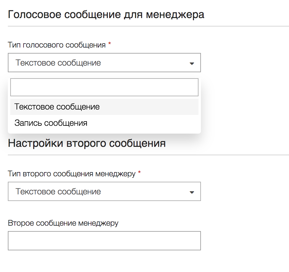The height and width of the screenshot is (272, 289).
Task: Click red asterisk beside second message type label
Action: coord(140,173)
